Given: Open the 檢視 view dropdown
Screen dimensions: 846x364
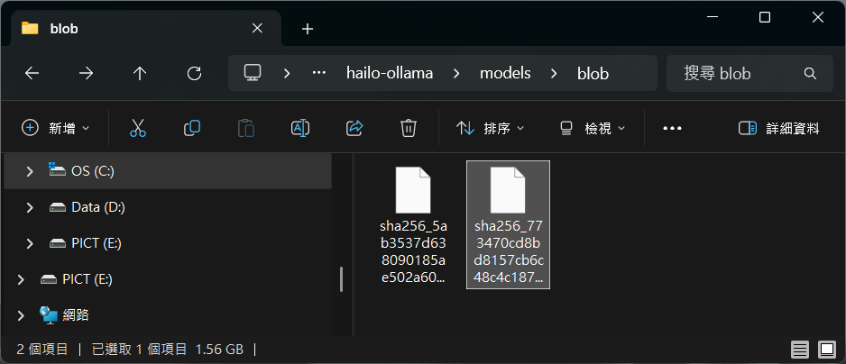Looking at the screenshot, I should pyautogui.click(x=593, y=128).
